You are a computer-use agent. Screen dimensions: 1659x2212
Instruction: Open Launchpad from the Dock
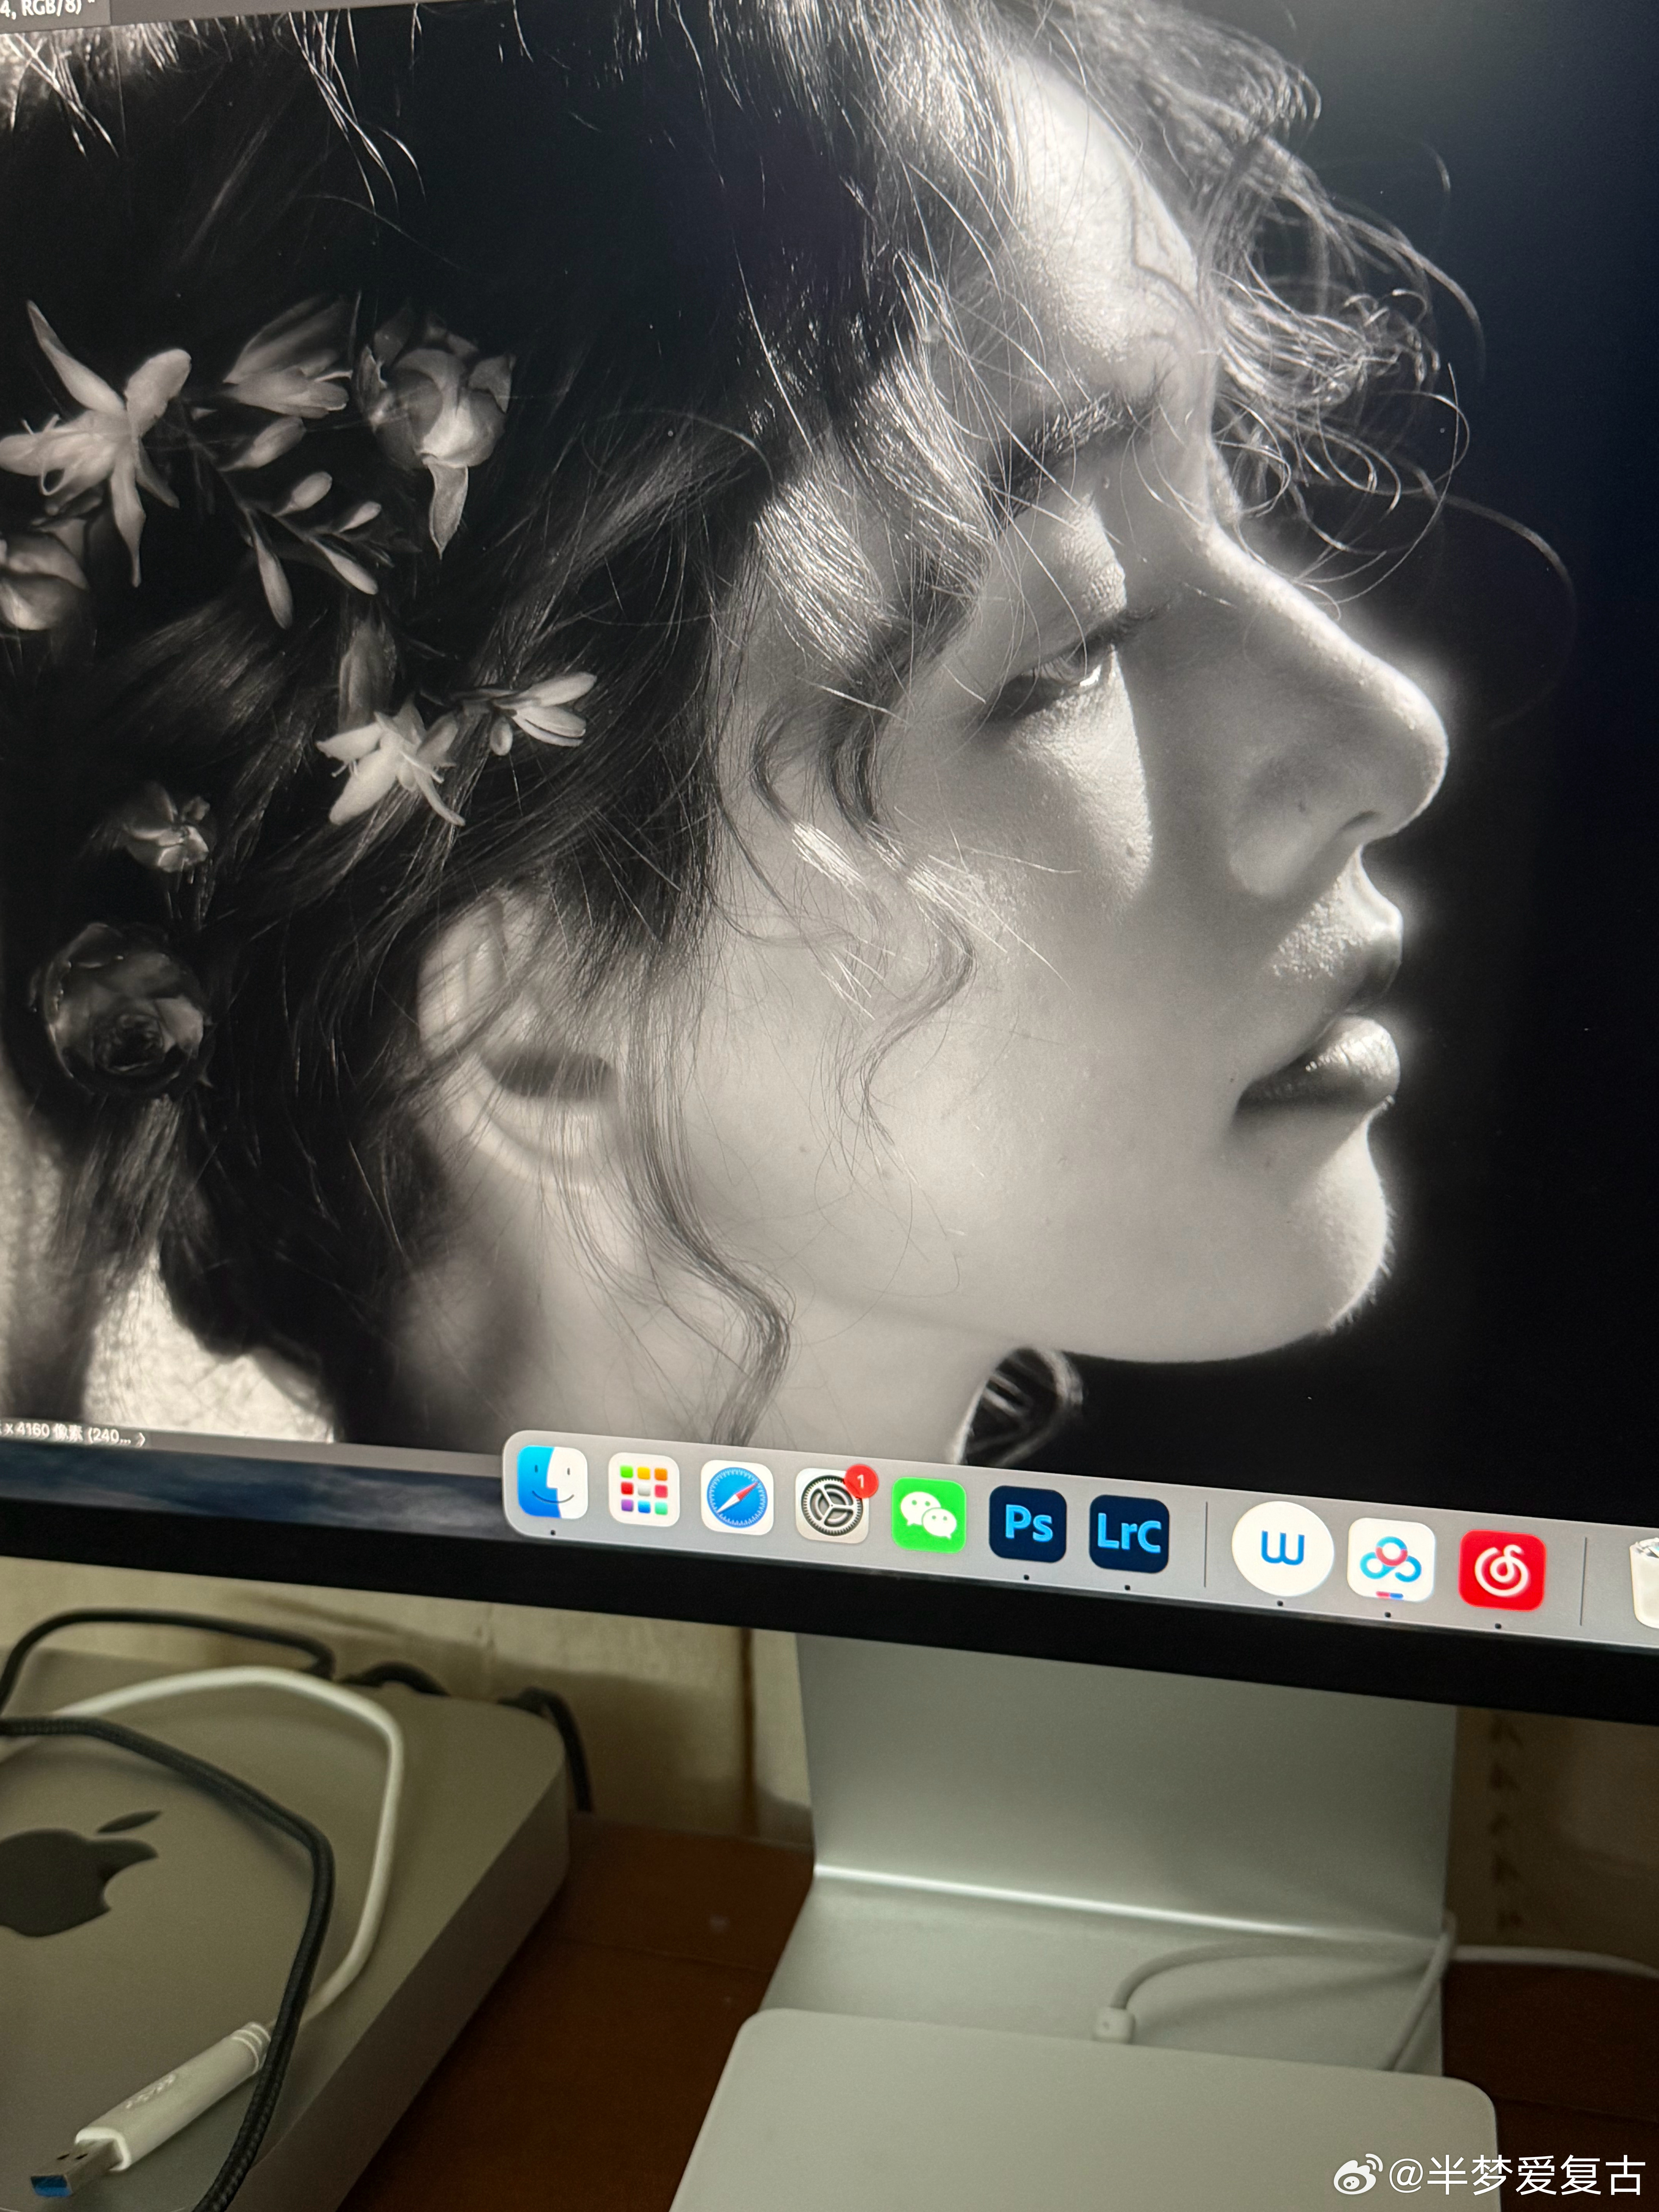[644, 1491]
